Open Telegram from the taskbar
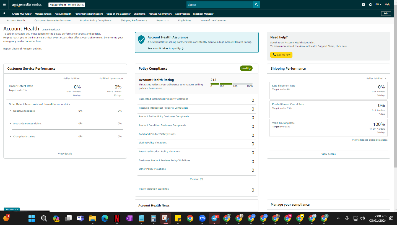The image size is (397, 225). point(214,218)
